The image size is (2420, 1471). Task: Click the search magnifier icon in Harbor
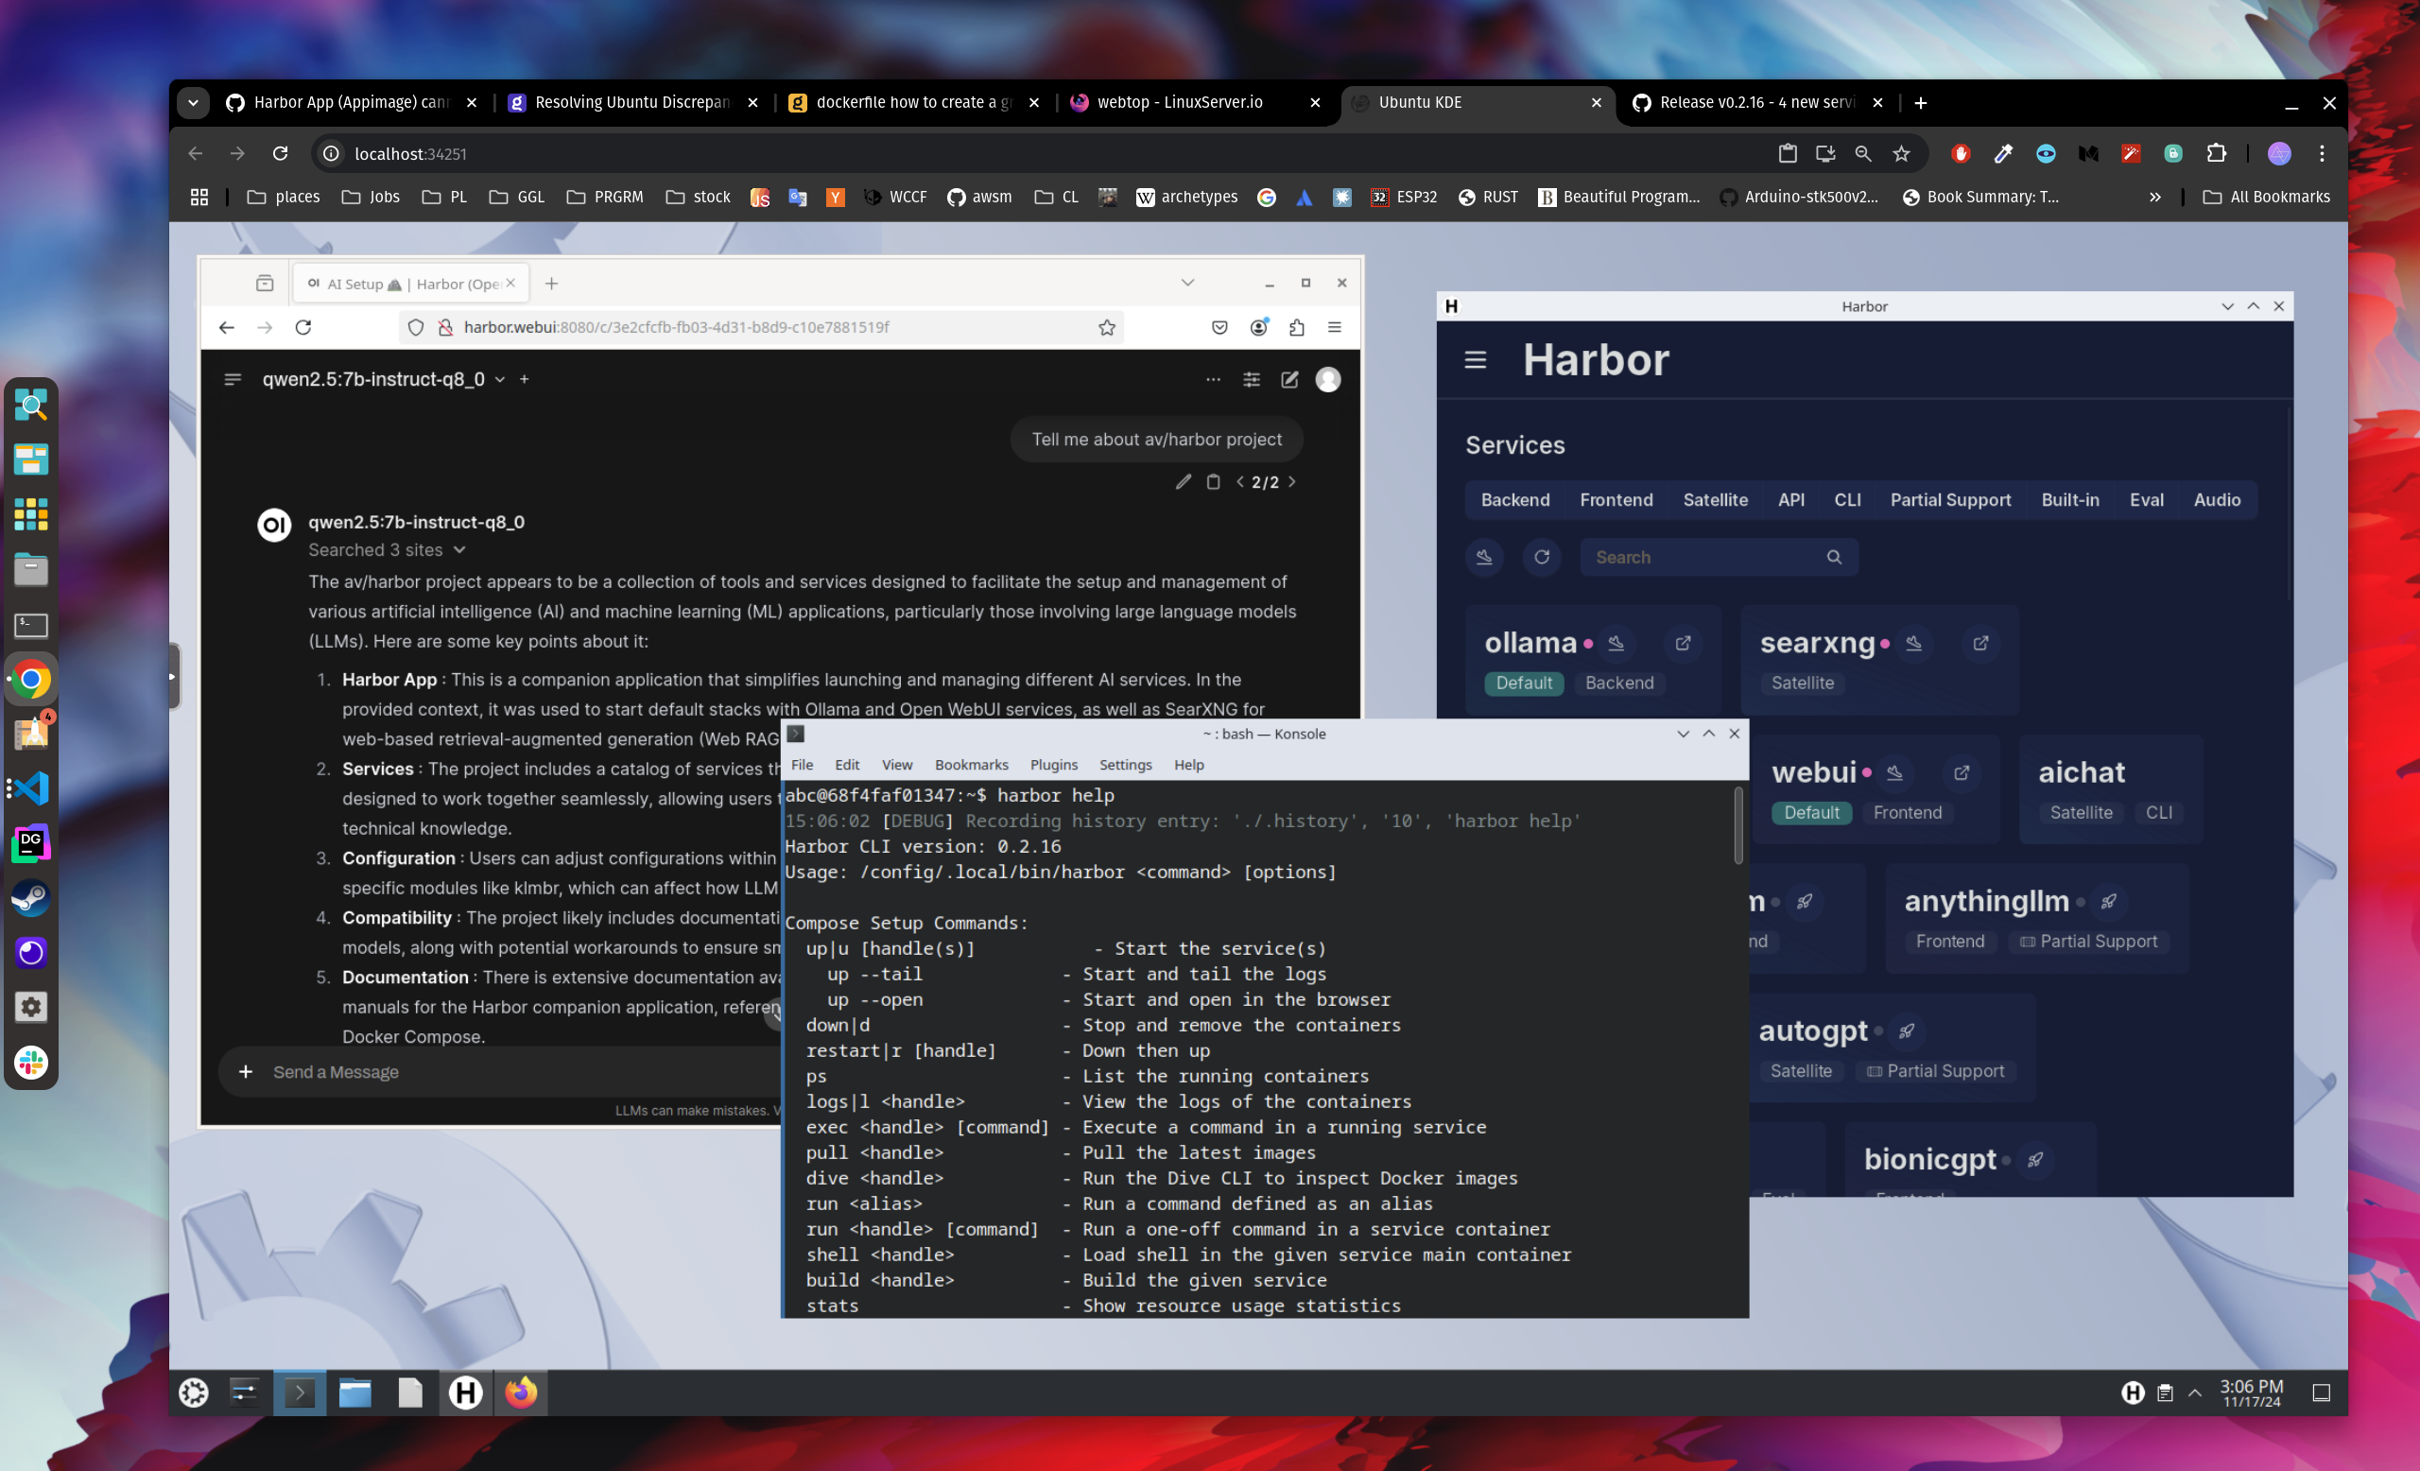tap(1833, 557)
